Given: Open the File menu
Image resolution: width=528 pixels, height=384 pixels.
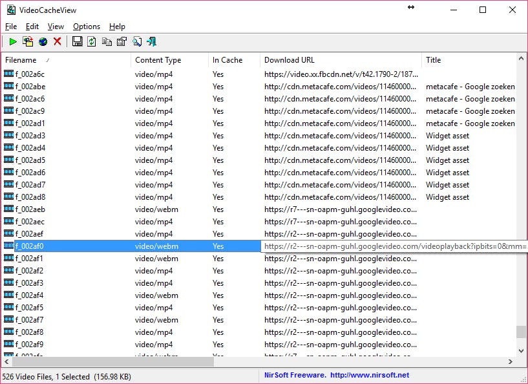Looking at the screenshot, I should [11, 27].
